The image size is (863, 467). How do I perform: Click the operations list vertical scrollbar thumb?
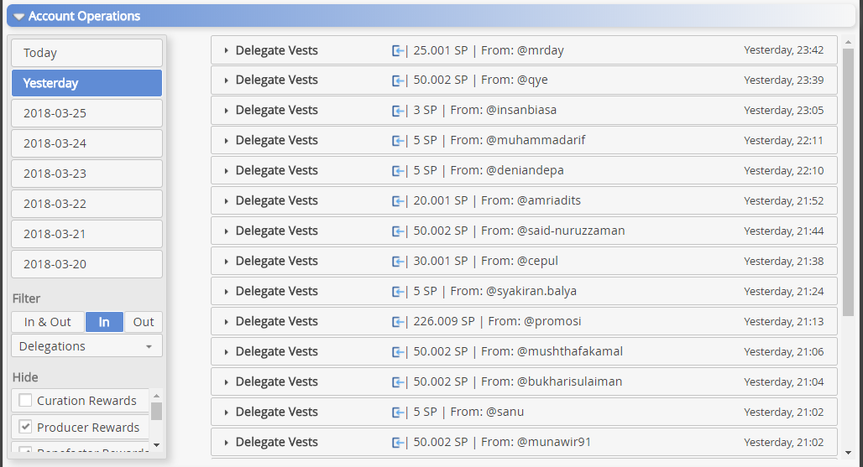tap(848, 180)
